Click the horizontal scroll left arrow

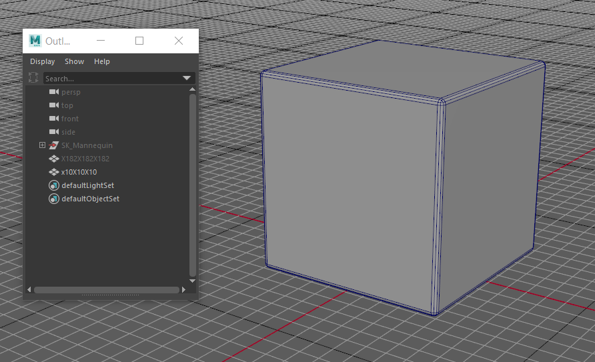pyautogui.click(x=29, y=289)
